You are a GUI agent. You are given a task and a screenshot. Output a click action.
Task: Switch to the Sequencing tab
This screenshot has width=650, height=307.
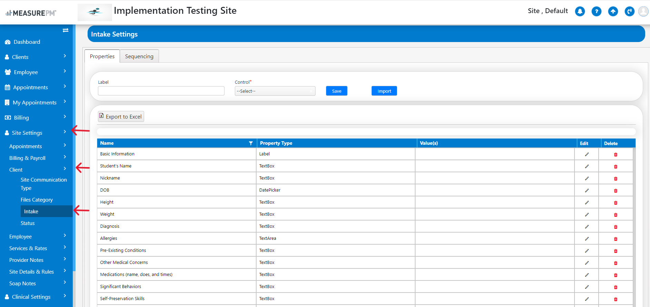pyautogui.click(x=139, y=56)
